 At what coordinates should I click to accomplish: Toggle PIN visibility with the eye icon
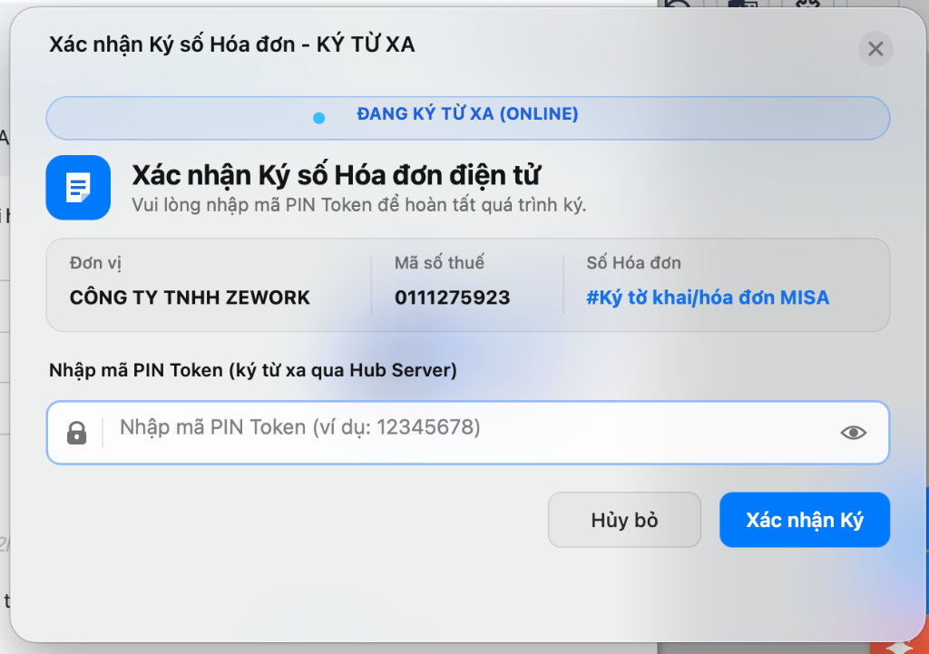[x=853, y=433]
